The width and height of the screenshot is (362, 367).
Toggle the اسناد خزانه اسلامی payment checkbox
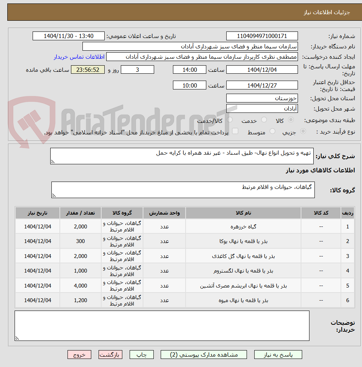(235, 131)
